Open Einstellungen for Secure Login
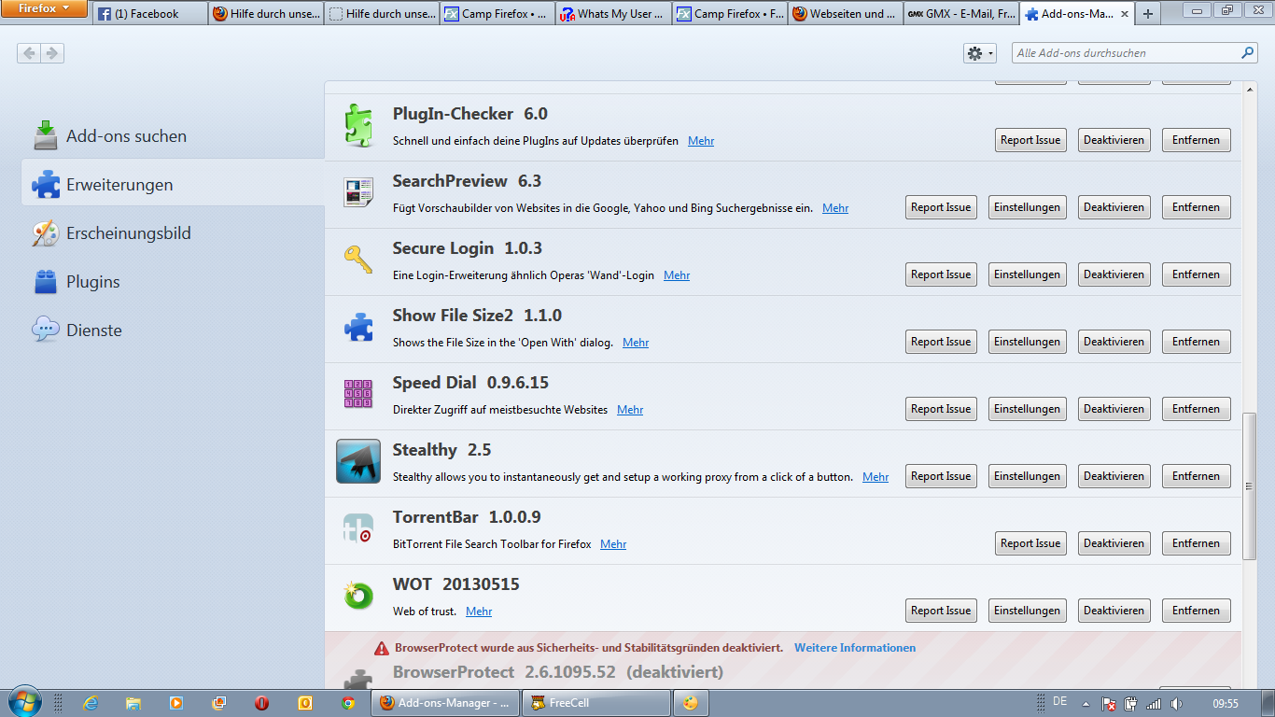Screen dimensions: 1275x717 pos(1027,274)
